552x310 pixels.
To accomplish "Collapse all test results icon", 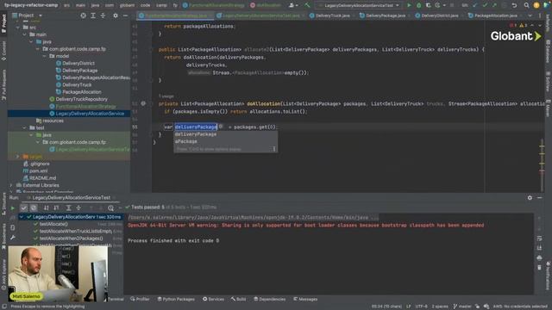I will click(x=78, y=208).
